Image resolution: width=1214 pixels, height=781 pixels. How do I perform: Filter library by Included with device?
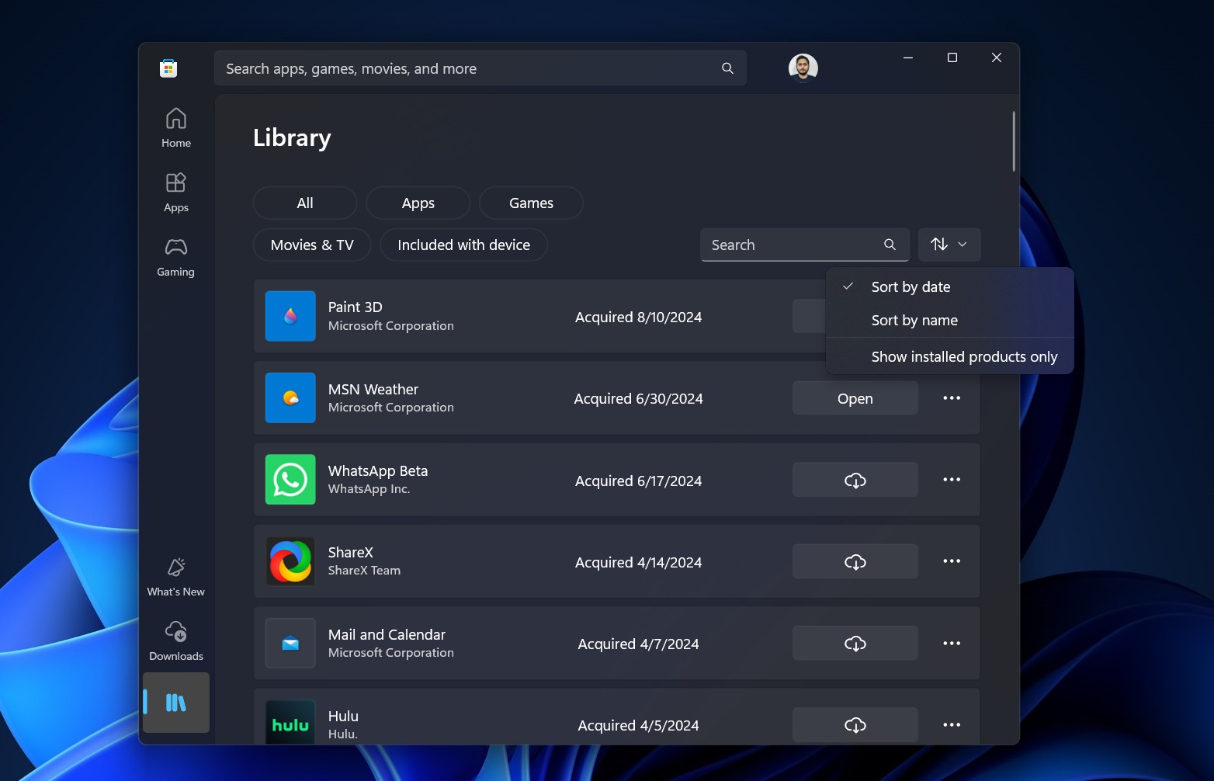463,245
